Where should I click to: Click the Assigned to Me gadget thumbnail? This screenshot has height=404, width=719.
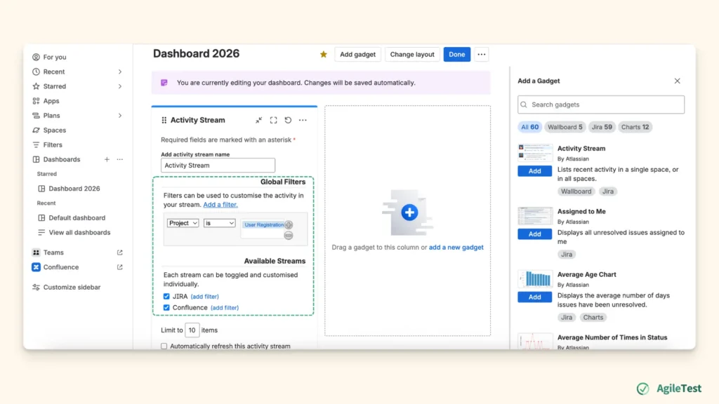click(535, 216)
